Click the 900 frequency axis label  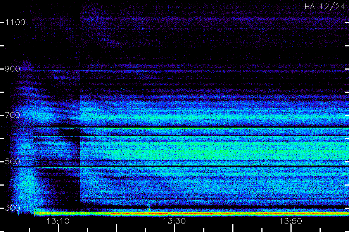[12, 69]
